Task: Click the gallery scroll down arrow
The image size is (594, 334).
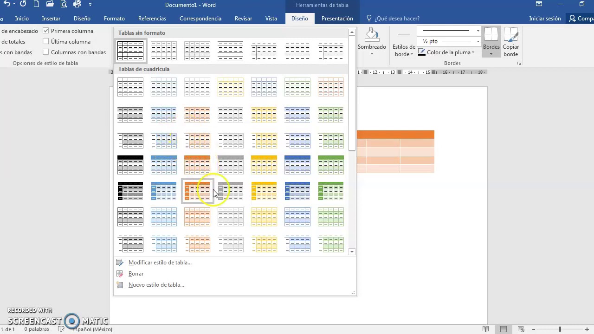Action: pyautogui.click(x=352, y=252)
